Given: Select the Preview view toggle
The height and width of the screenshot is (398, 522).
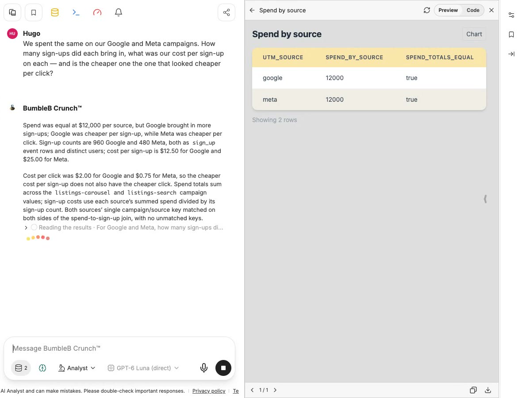Looking at the screenshot, I should [448, 10].
